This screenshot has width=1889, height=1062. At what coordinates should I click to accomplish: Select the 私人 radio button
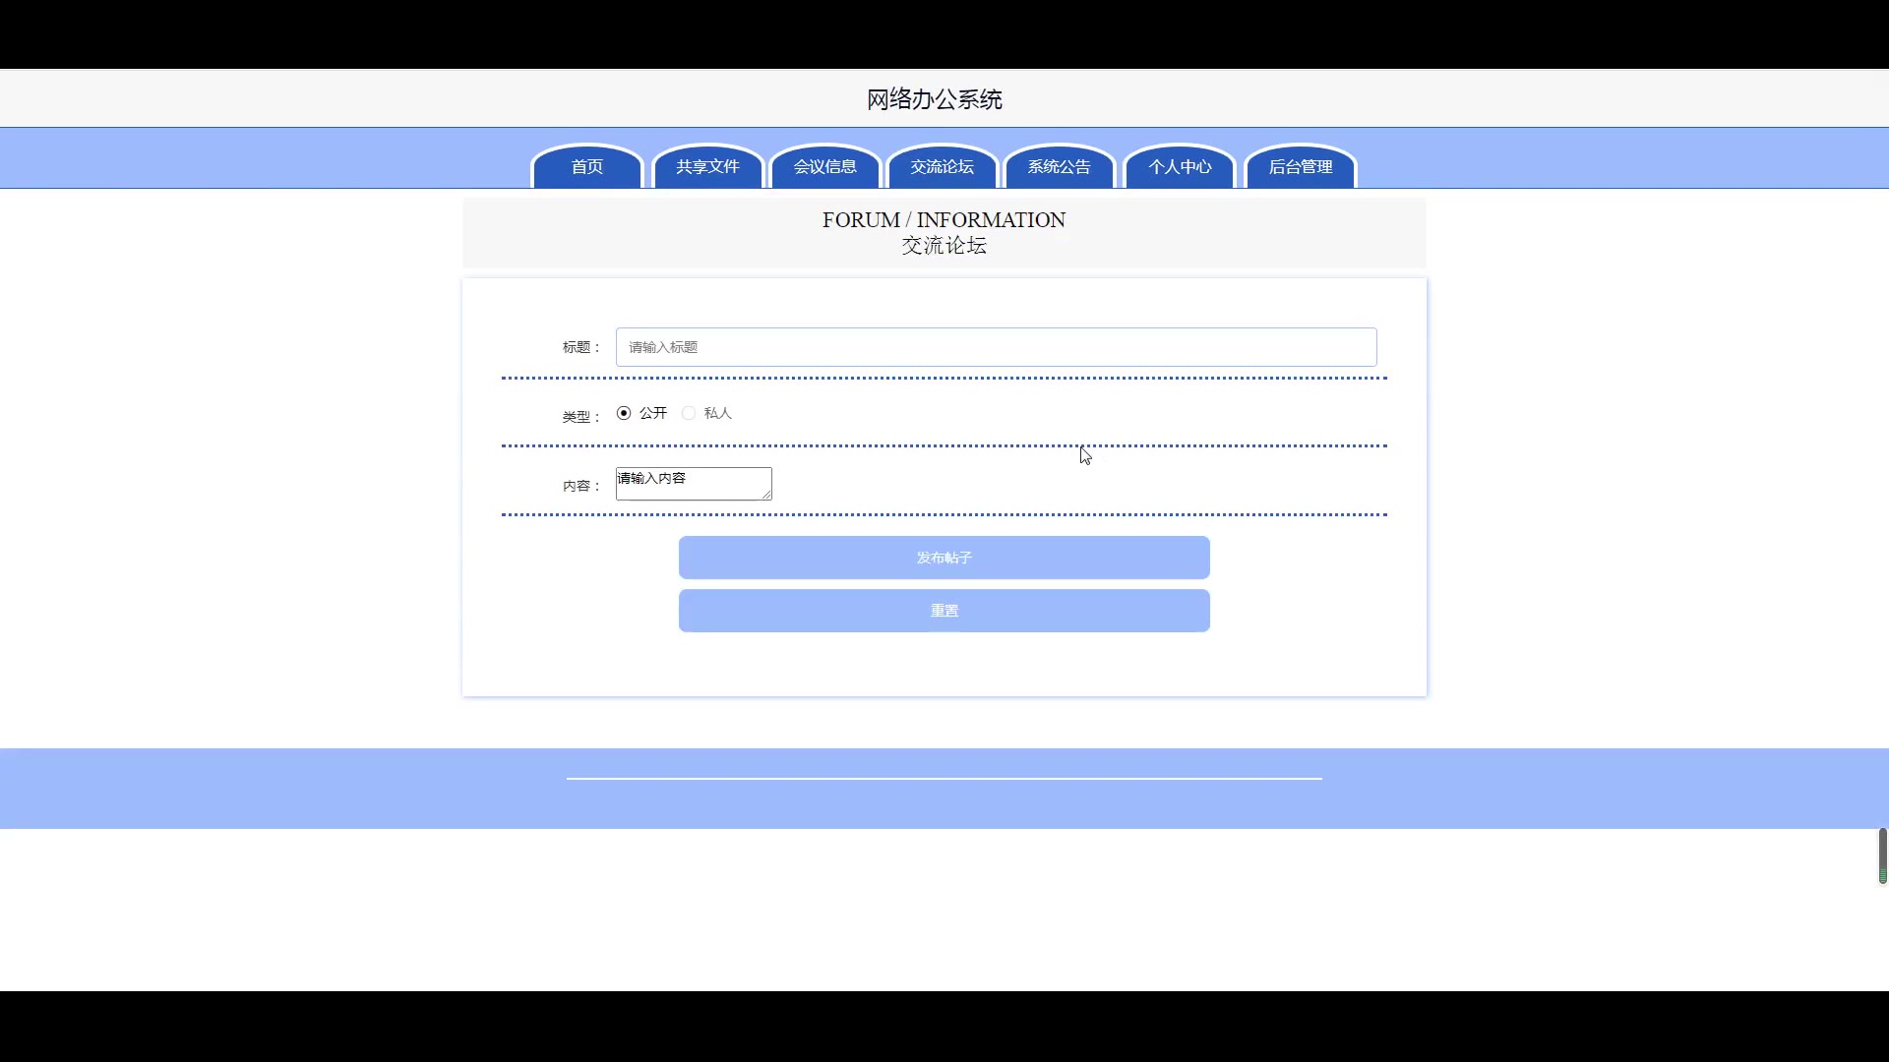coord(689,413)
